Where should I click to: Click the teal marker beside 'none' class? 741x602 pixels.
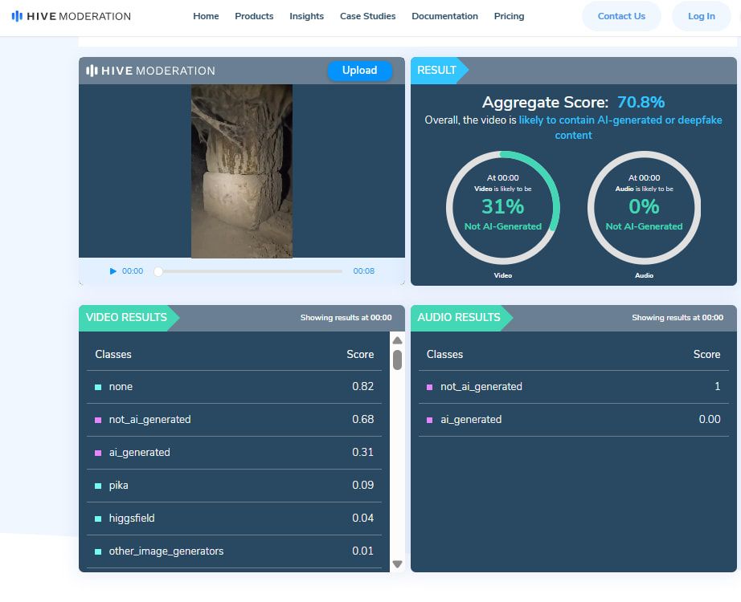click(x=98, y=387)
